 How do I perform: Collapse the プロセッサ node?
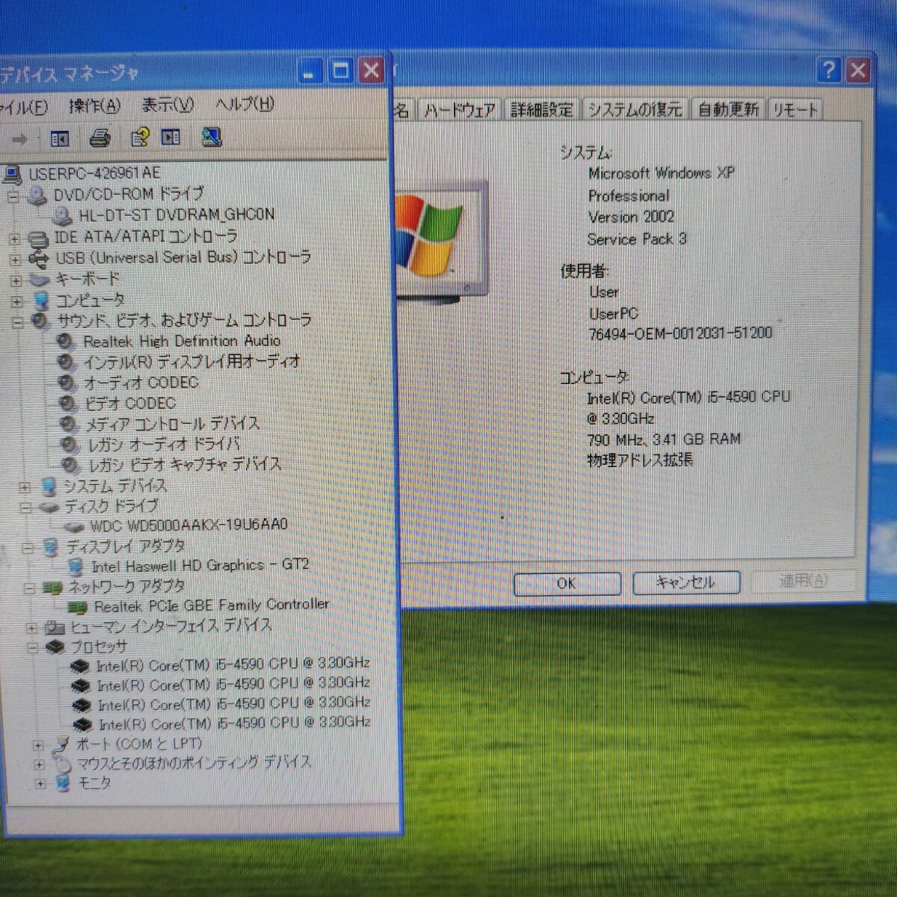pos(32,648)
